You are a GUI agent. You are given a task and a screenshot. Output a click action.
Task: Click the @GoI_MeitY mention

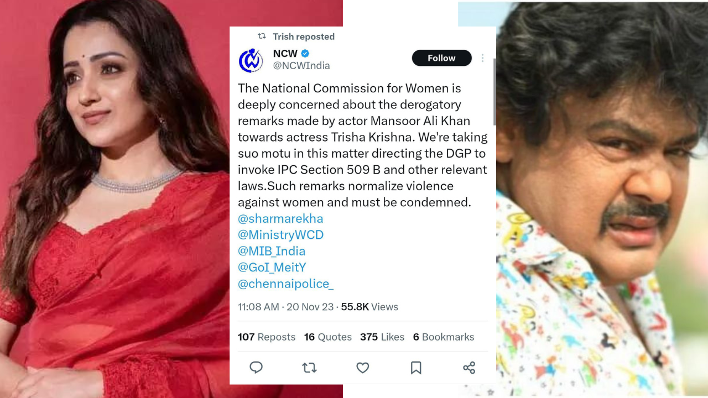[x=272, y=267]
